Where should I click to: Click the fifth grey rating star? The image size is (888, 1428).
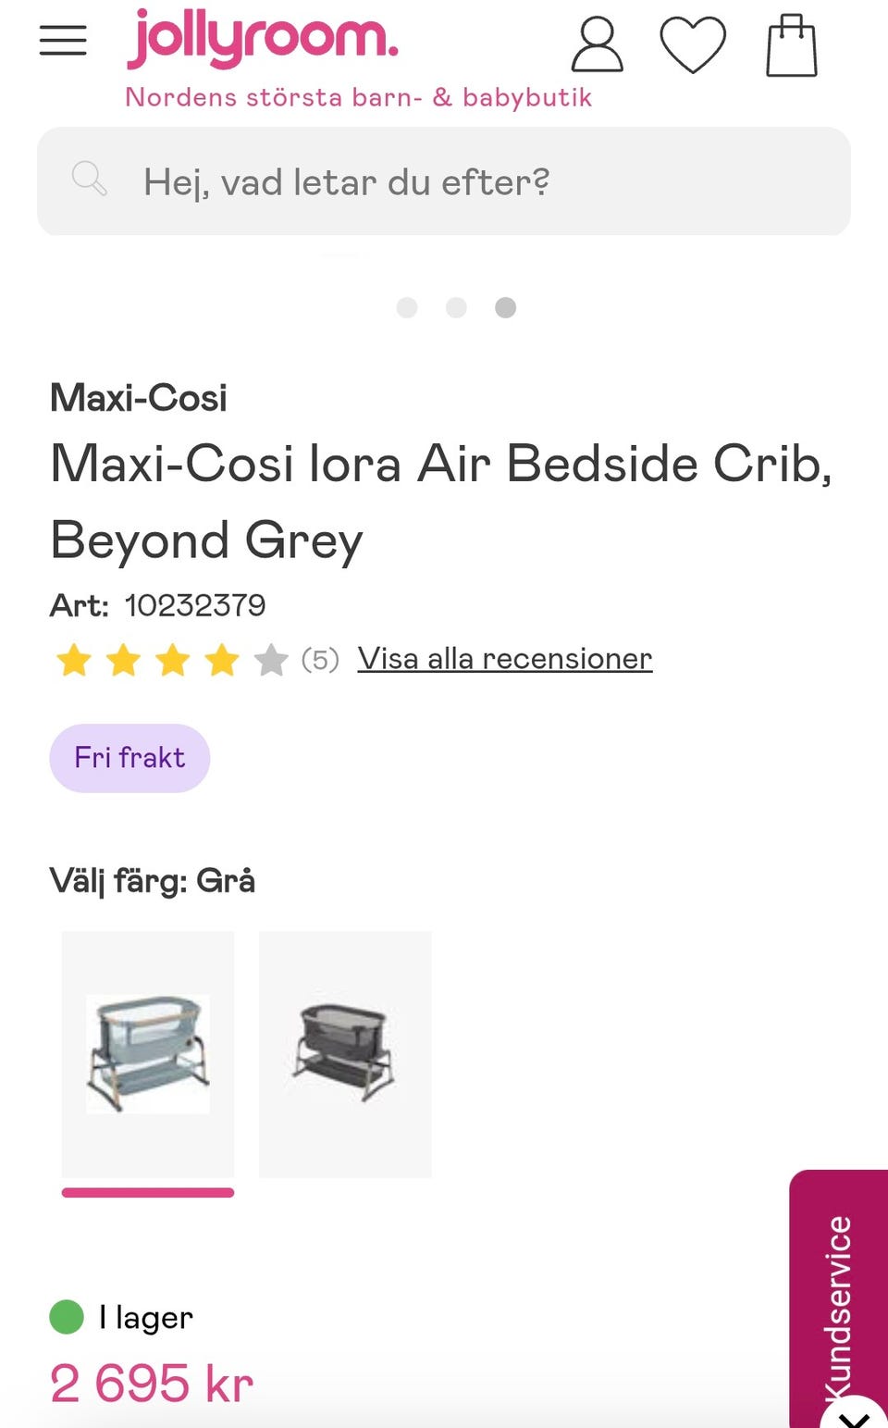(271, 660)
